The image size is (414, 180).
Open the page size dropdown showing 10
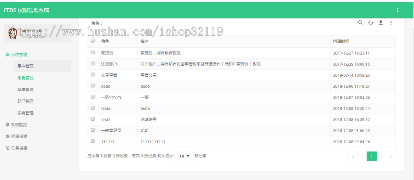[184, 156]
